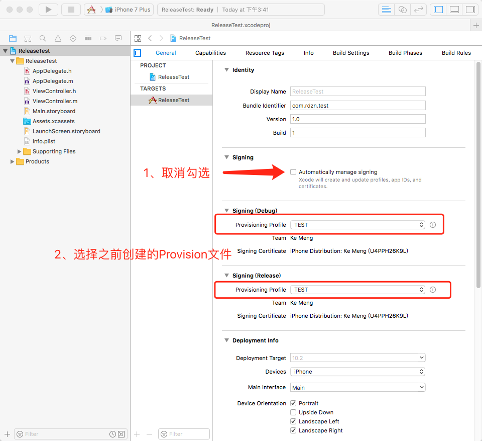482x441 pixels.
Task: Uncheck Landscape Left orientation
Action: [293, 421]
